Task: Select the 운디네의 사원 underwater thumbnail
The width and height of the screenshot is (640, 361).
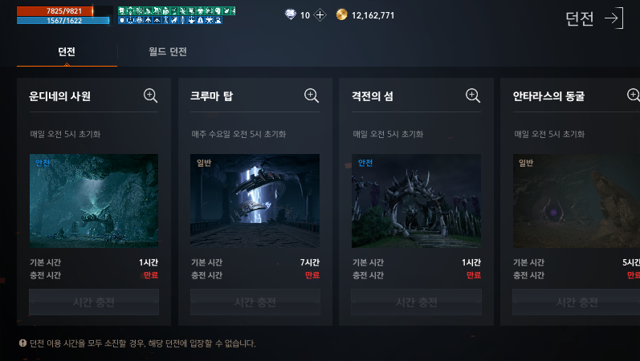Action: (x=94, y=201)
